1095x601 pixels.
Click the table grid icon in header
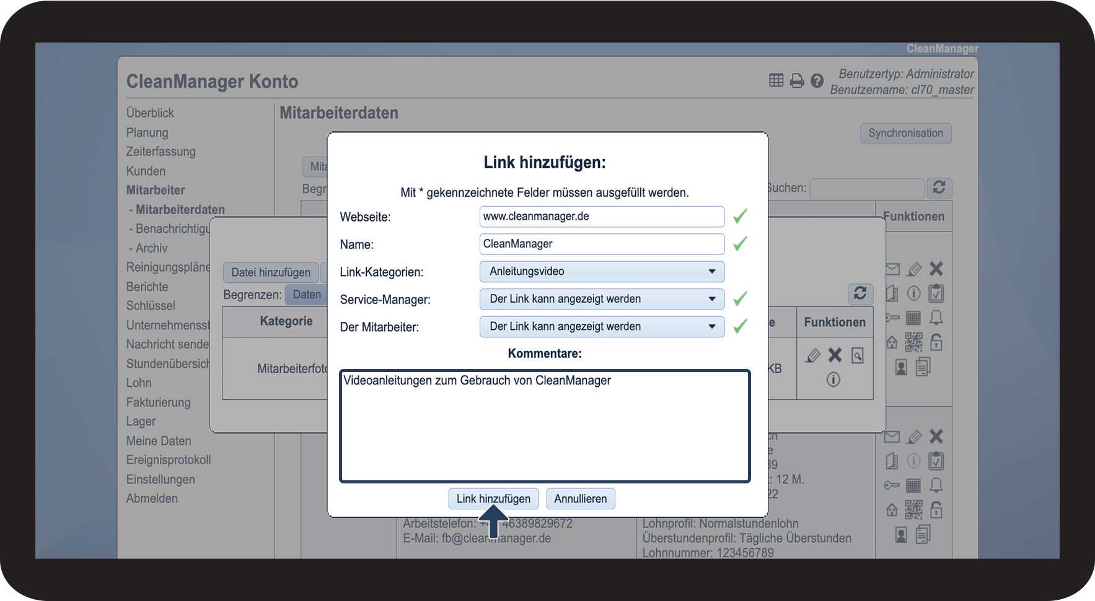[x=776, y=80]
